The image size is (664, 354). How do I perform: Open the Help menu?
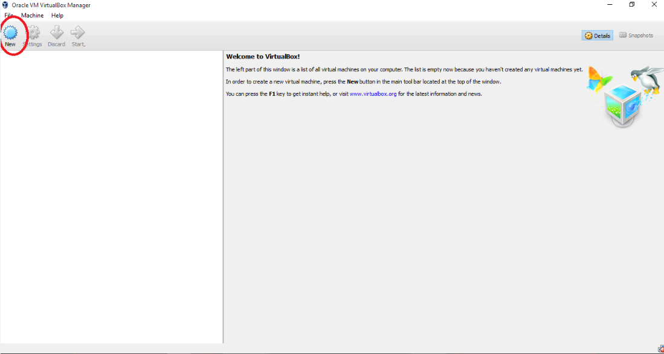(57, 16)
